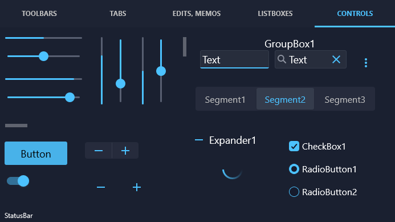Go to the TOOLBARS tab
This screenshot has height=222, width=395.
pos(39,13)
